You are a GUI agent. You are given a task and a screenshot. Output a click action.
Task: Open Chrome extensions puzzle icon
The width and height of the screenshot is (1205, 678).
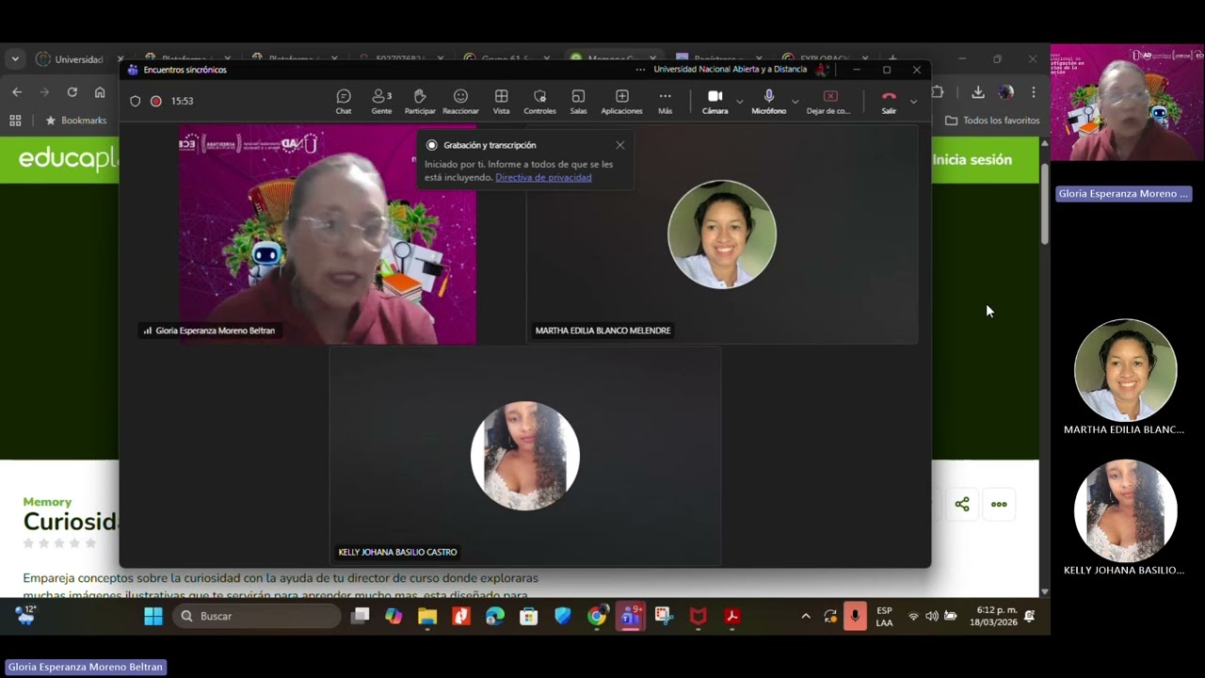pos(938,91)
